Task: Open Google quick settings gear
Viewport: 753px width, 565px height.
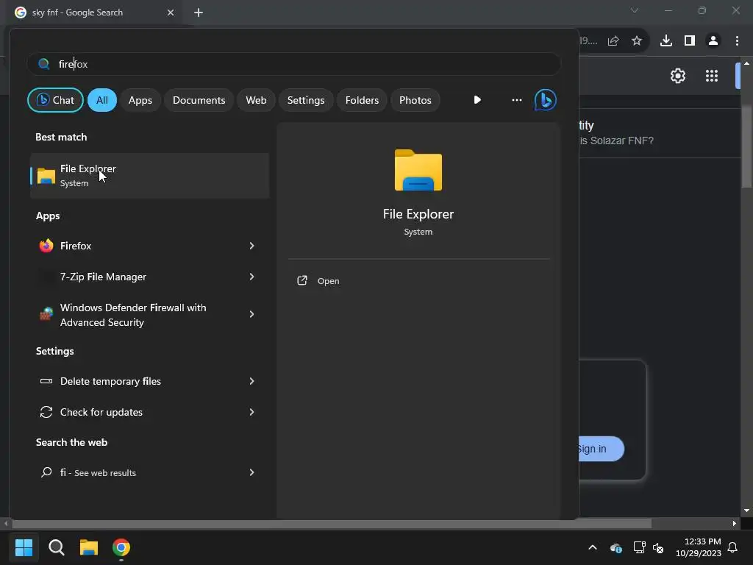Action: pyautogui.click(x=677, y=76)
